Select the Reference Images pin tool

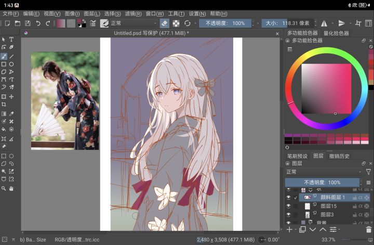(4, 146)
